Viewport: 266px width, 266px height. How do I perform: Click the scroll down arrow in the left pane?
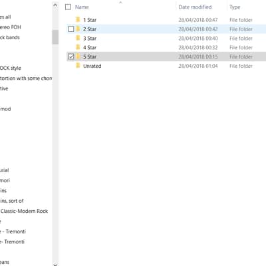(x=55, y=264)
